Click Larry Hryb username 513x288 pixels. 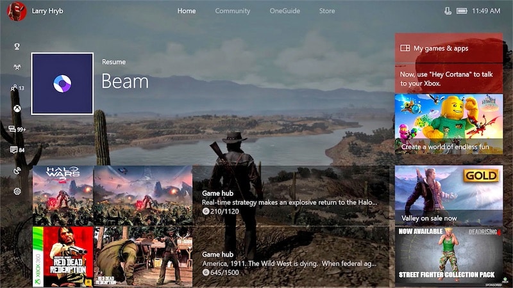(x=47, y=11)
